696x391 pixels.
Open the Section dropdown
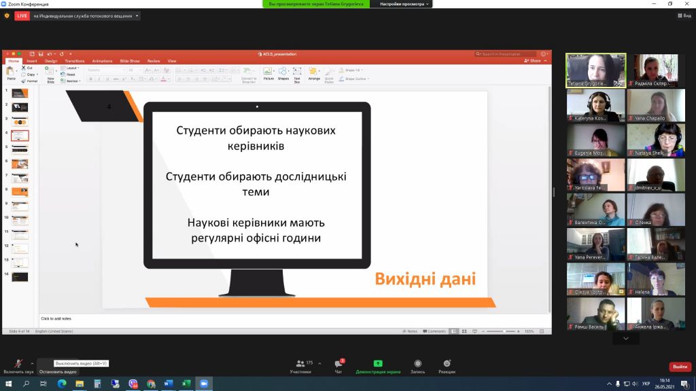pos(71,81)
